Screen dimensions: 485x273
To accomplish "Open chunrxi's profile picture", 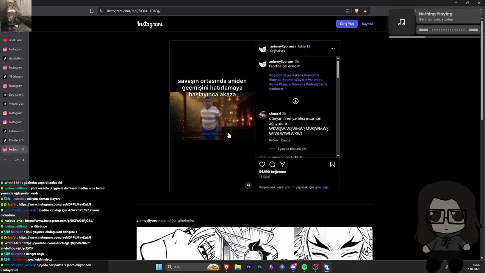I will [263, 115].
